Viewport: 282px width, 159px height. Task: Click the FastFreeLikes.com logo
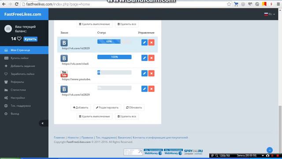click(23, 14)
